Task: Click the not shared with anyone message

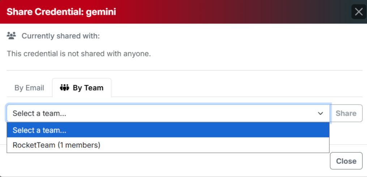Action: [78, 54]
